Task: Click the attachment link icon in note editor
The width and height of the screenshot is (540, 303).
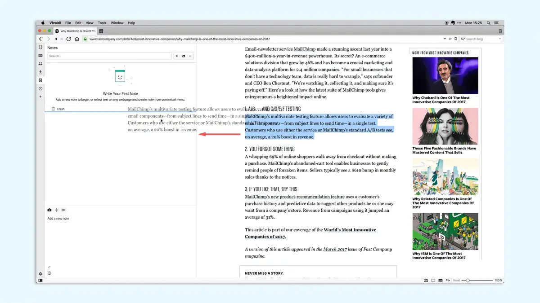Action: coord(63,210)
